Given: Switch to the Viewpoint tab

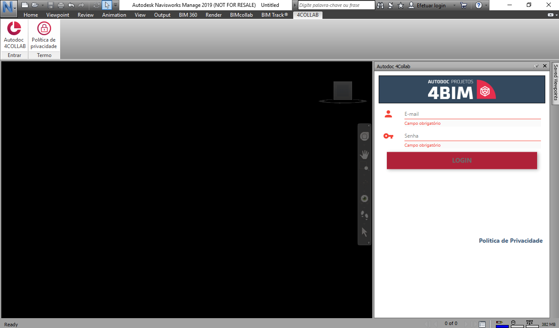Looking at the screenshot, I should click(58, 15).
